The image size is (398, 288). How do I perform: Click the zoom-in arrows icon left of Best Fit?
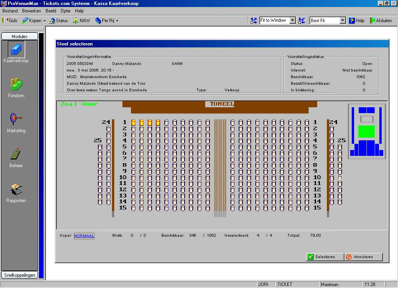click(302, 21)
